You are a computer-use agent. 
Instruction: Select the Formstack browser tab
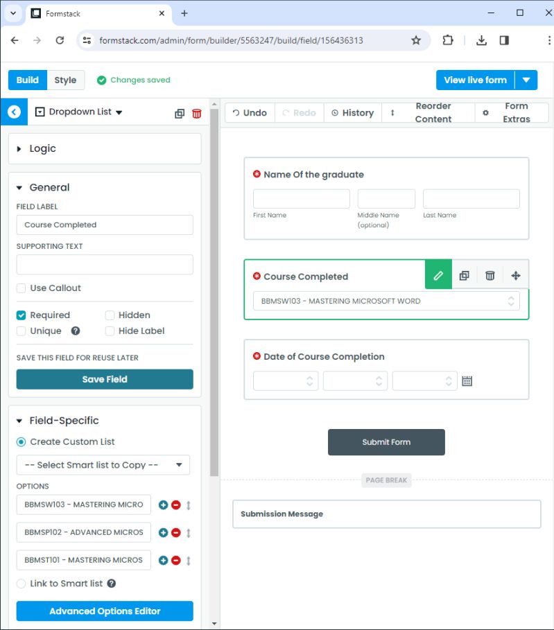click(x=98, y=14)
